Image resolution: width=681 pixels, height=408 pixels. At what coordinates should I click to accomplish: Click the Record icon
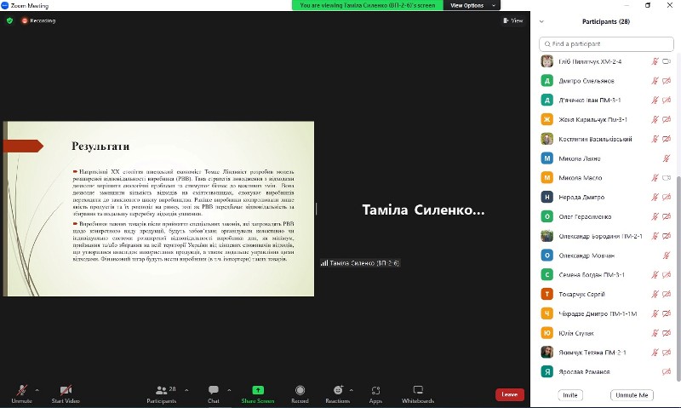(x=300, y=390)
